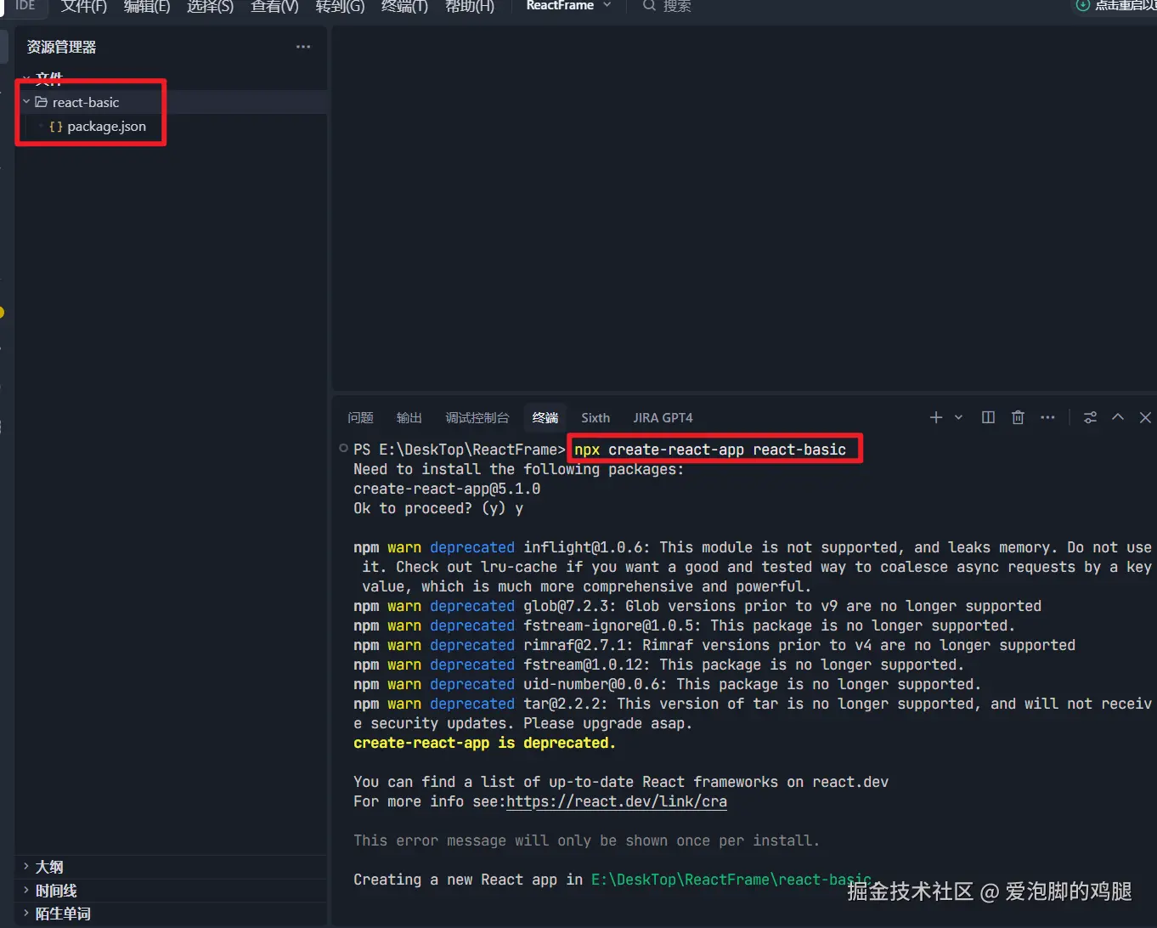Image resolution: width=1157 pixels, height=928 pixels.
Task: Open the 帮助(H) menu
Action: point(470,6)
